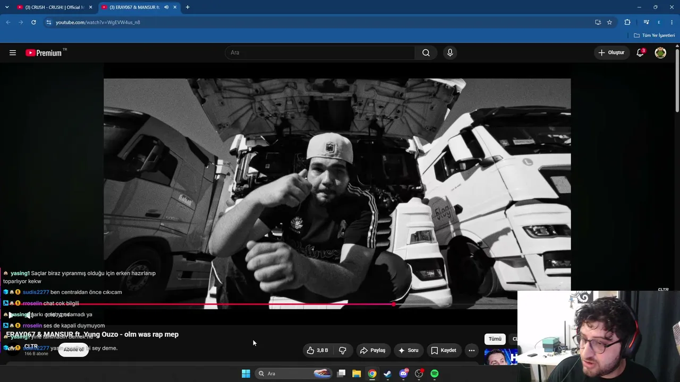Screen dimensions: 680x382
Task: Click the red scrubber dot on the timeline
Action: 393,305
